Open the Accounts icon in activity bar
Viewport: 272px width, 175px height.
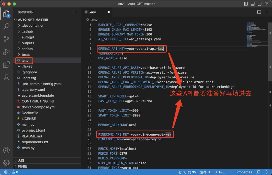(6, 150)
